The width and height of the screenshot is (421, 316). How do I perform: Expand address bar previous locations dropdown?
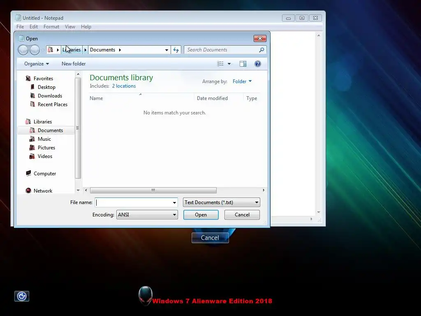click(167, 50)
